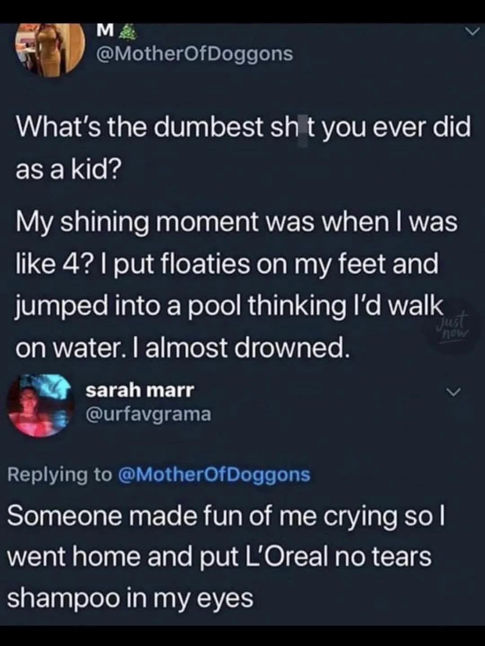Follow the @MotherOfDoggons mention in the reply
The height and width of the screenshot is (646, 485).
tap(214, 474)
